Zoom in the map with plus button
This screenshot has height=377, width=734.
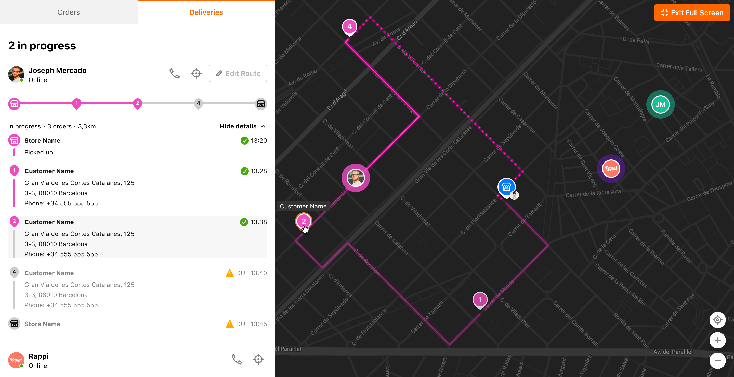tap(717, 340)
